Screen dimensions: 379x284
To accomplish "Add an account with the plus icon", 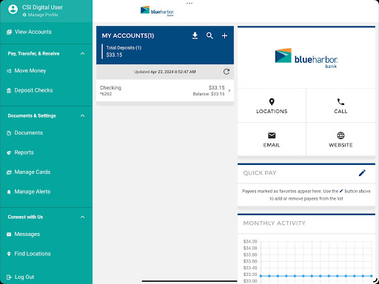I will [x=224, y=36].
